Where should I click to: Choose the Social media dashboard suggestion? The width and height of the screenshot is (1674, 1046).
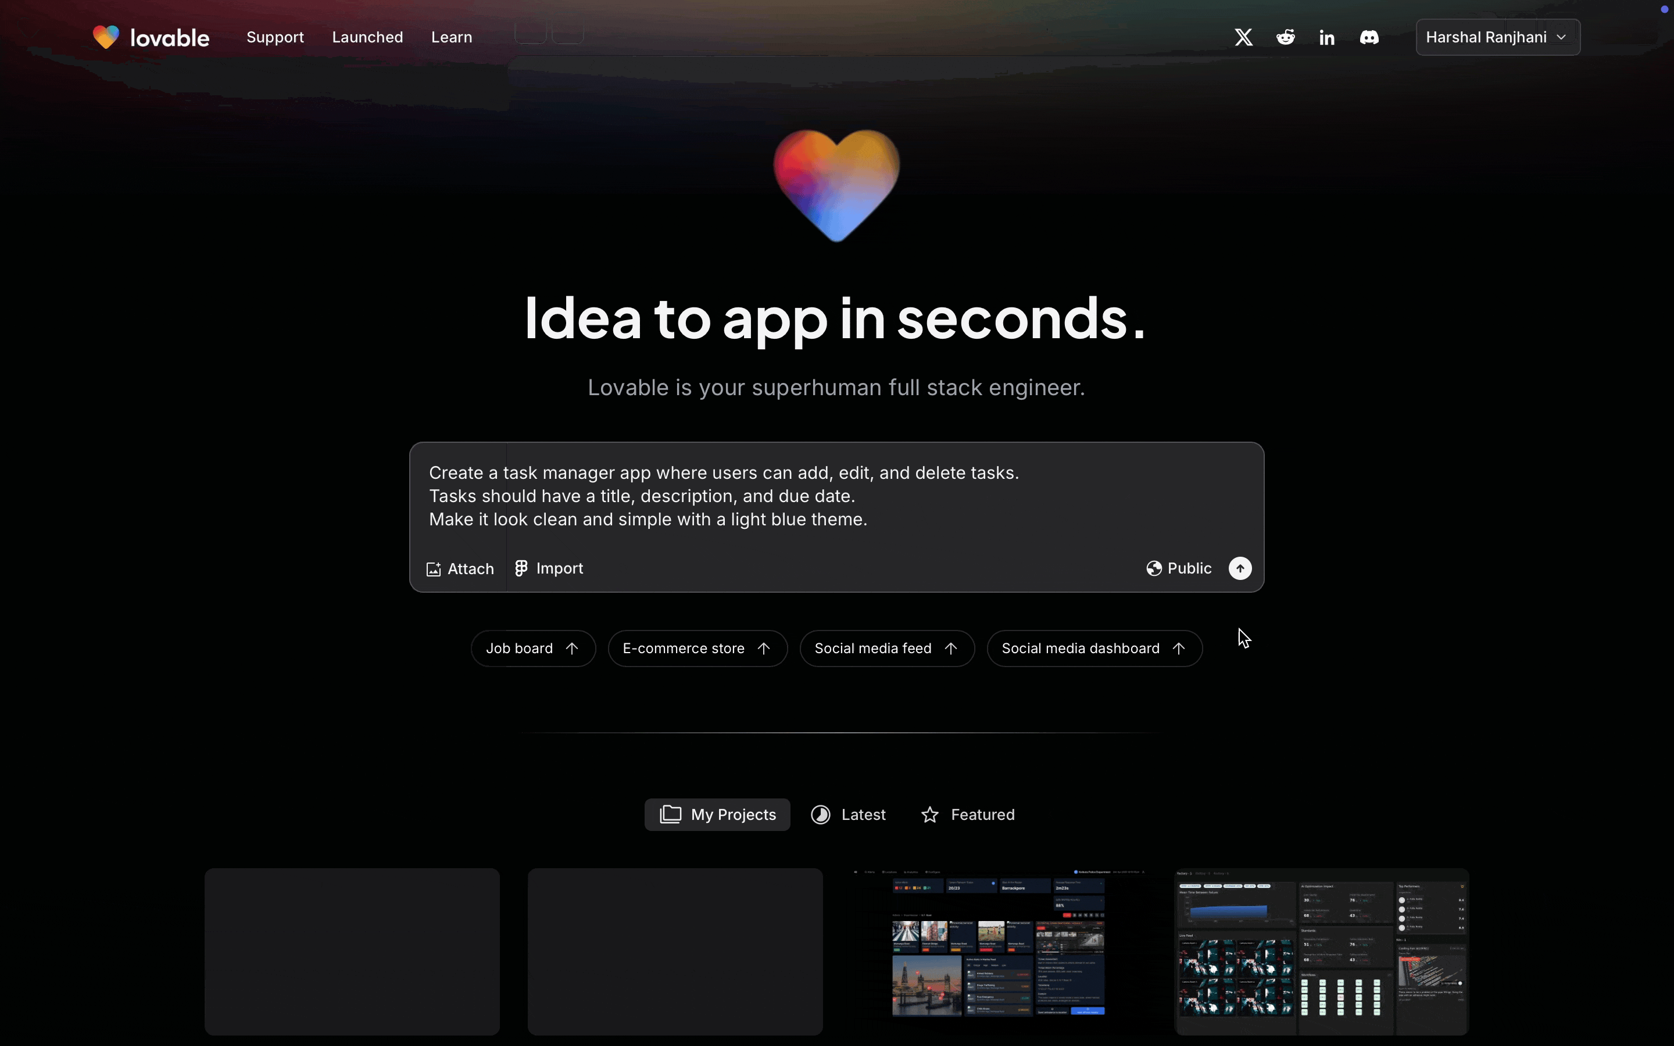pos(1094,648)
